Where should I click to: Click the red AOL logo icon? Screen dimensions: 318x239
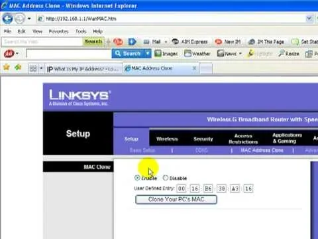coord(9,54)
